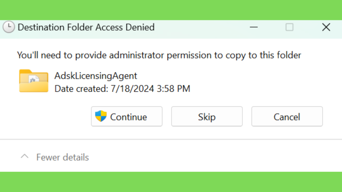Screen dimensions: 342x192
Task: Click blank dialog space left of Continue
Action: (52, 116)
